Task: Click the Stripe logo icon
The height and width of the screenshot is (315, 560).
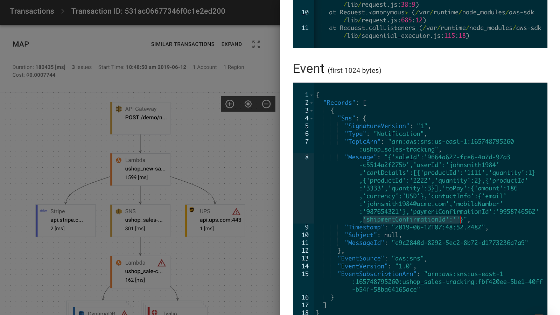Action: 43,211
